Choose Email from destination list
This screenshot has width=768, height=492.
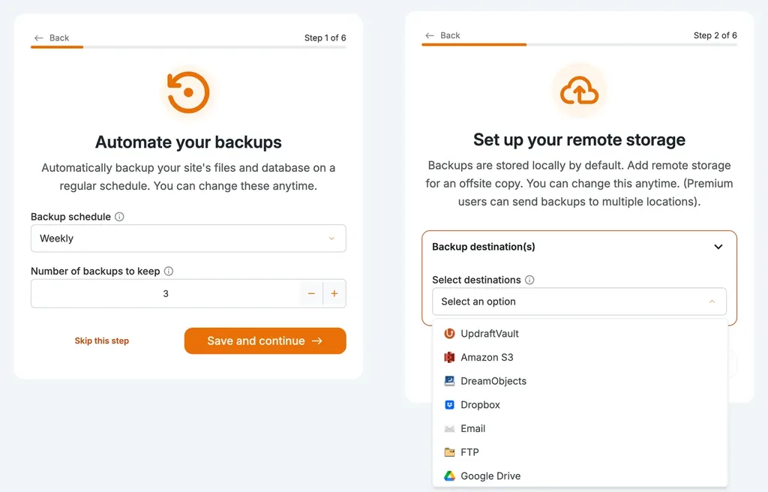pos(580,429)
